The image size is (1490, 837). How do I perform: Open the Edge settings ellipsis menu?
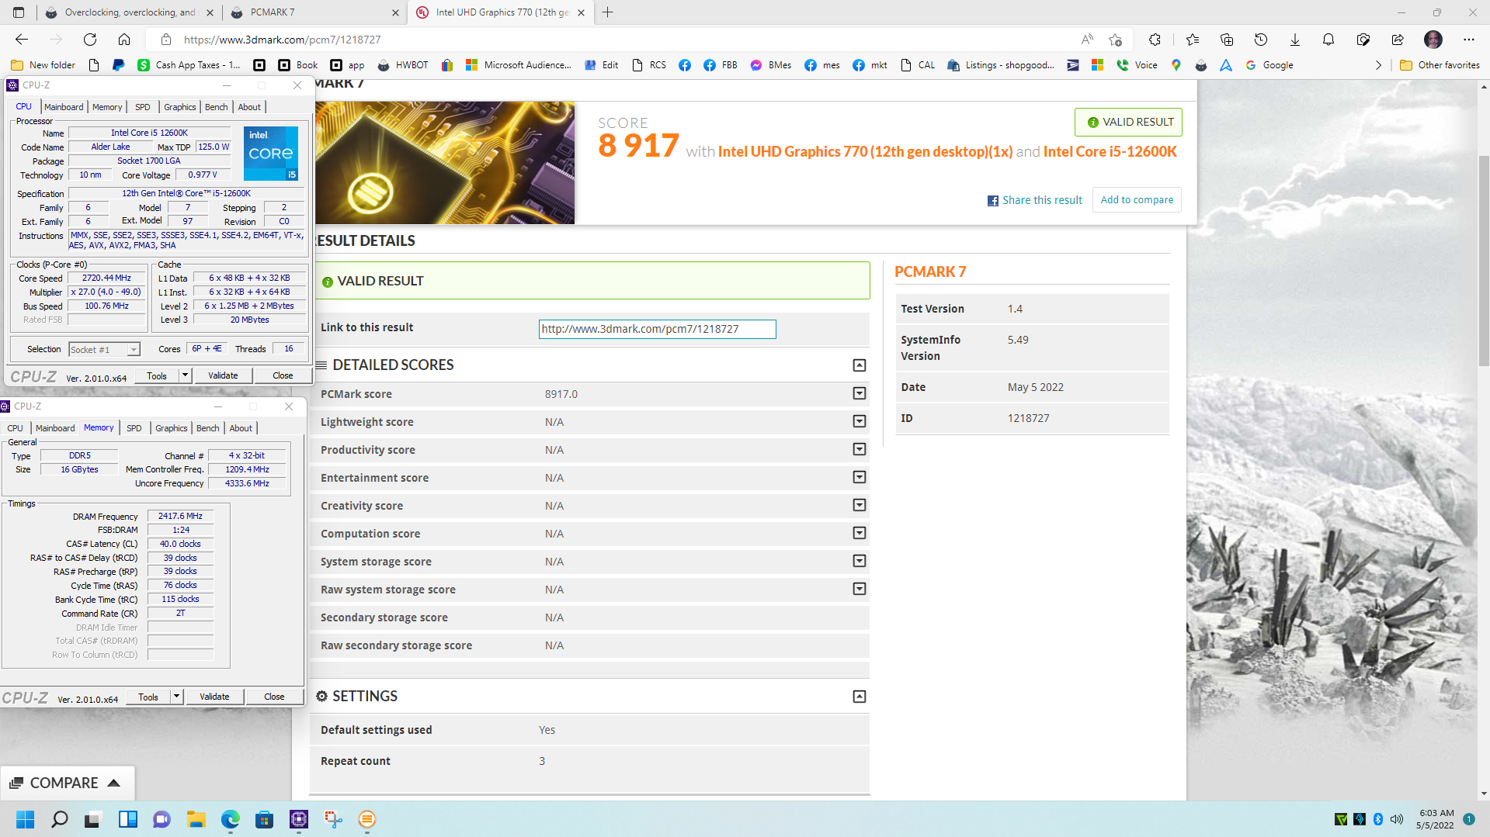(1469, 40)
